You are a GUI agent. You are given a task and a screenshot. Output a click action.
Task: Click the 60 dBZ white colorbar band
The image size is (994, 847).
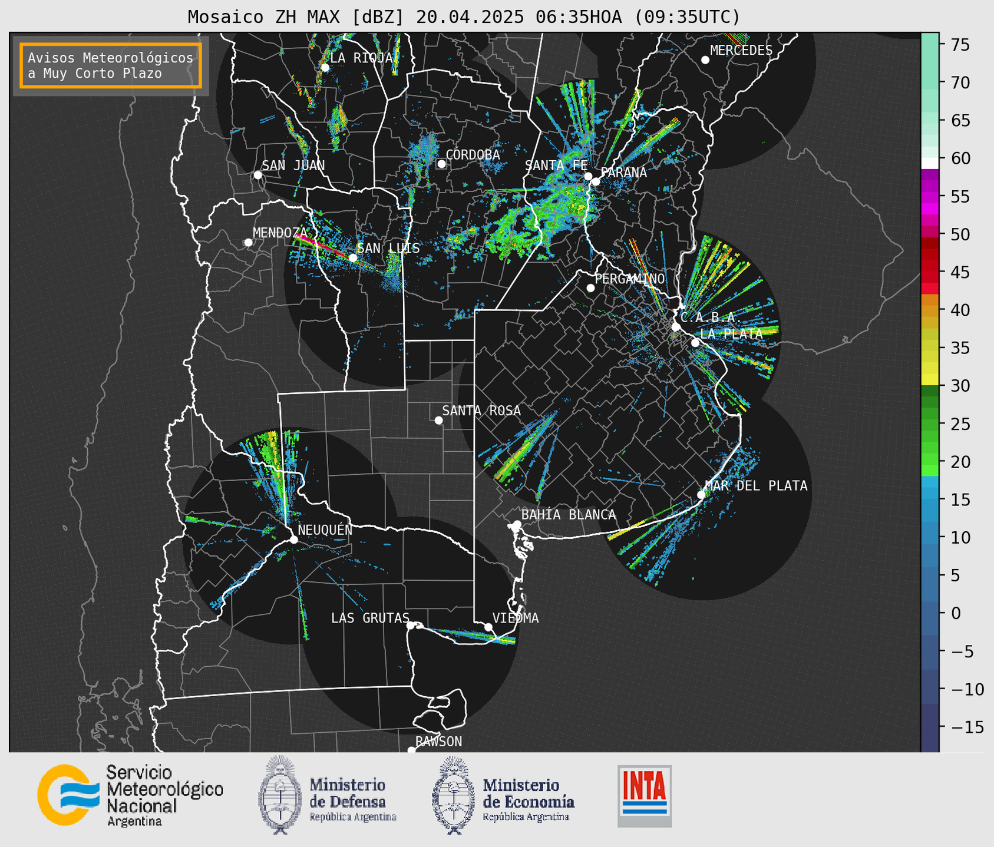[x=930, y=163]
